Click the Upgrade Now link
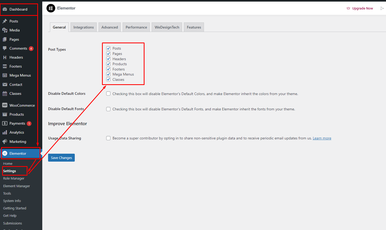 (x=362, y=8)
